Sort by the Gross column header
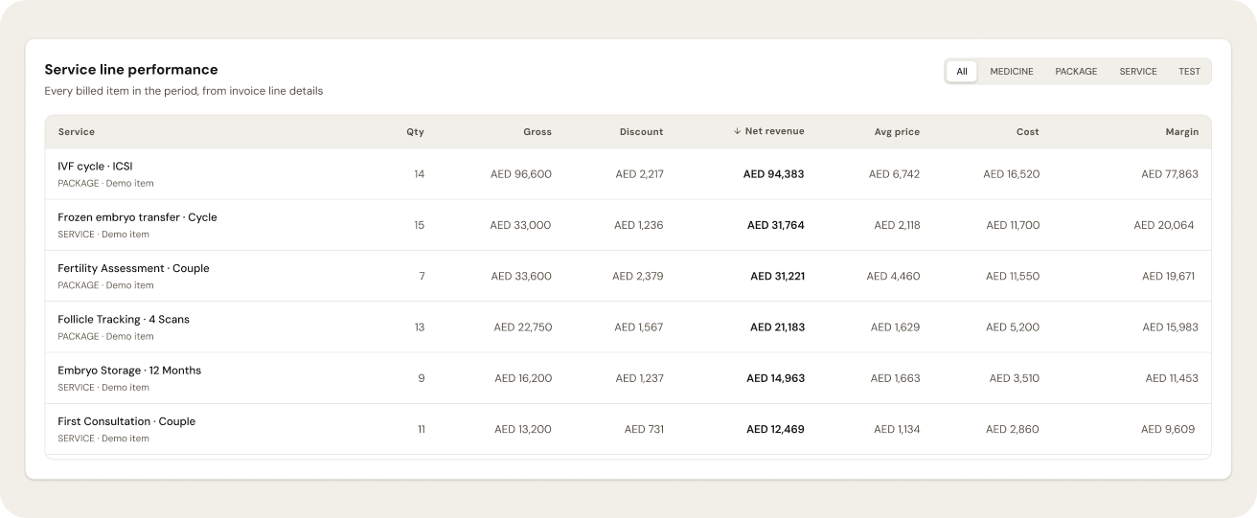The height and width of the screenshot is (518, 1257). 537,132
